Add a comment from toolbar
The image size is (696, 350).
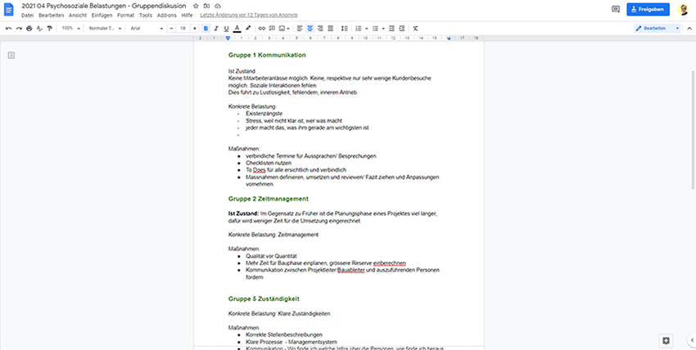coord(272,29)
